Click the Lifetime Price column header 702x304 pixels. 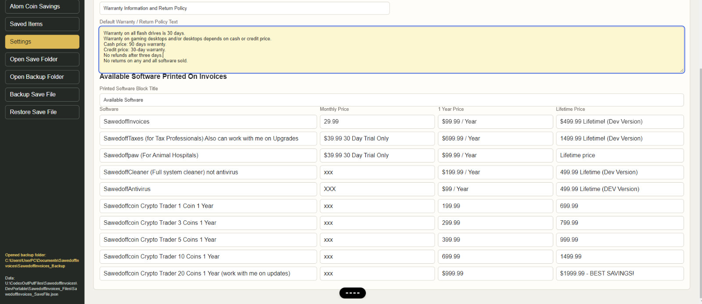tap(570, 109)
